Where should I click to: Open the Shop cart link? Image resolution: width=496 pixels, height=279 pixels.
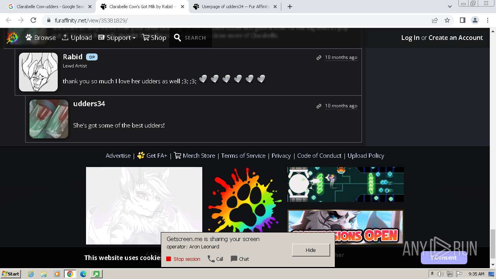[154, 38]
